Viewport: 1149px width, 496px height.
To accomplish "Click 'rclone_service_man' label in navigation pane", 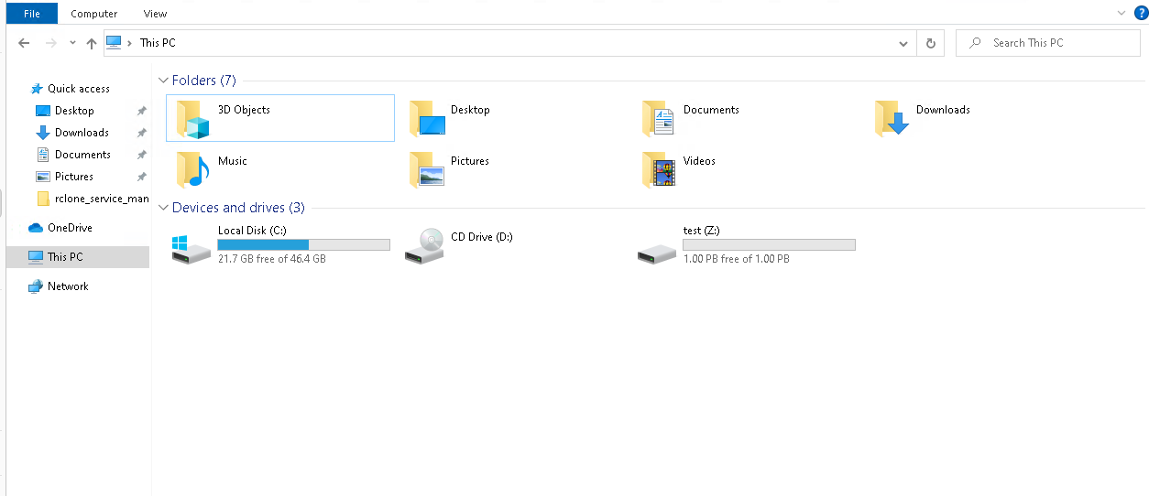I will pyautogui.click(x=102, y=199).
